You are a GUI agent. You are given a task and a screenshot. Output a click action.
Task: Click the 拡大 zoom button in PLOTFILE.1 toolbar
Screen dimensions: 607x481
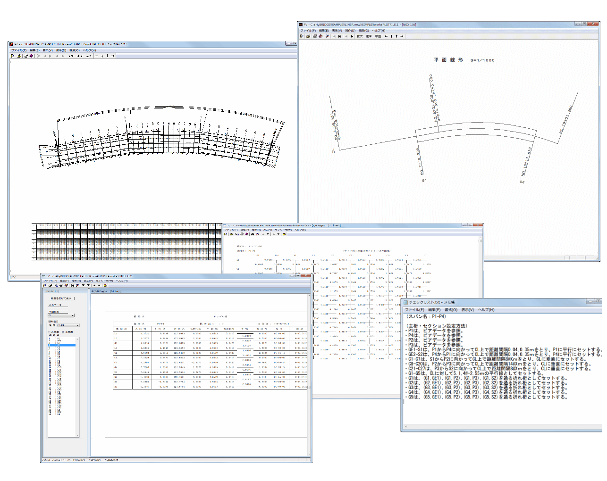(360, 36)
